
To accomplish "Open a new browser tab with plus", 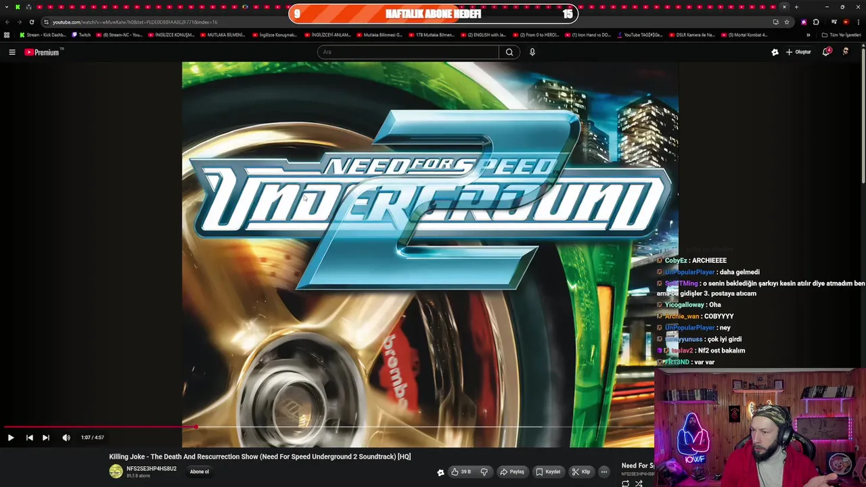I will coord(796,7).
